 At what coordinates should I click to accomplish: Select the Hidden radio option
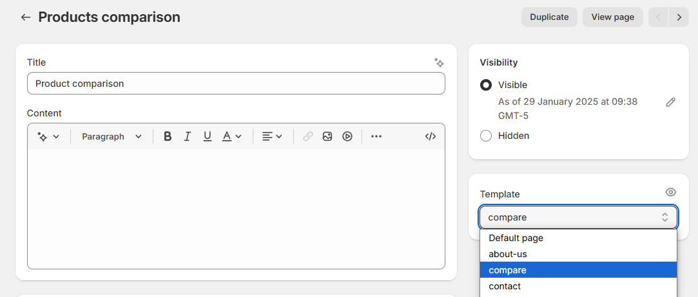point(486,136)
